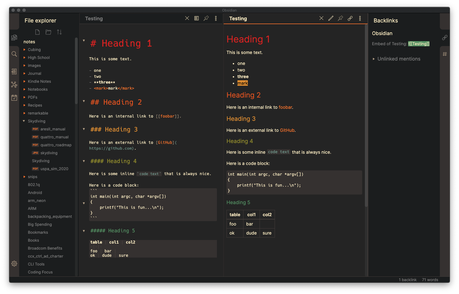Select the notes vault root

click(29, 42)
